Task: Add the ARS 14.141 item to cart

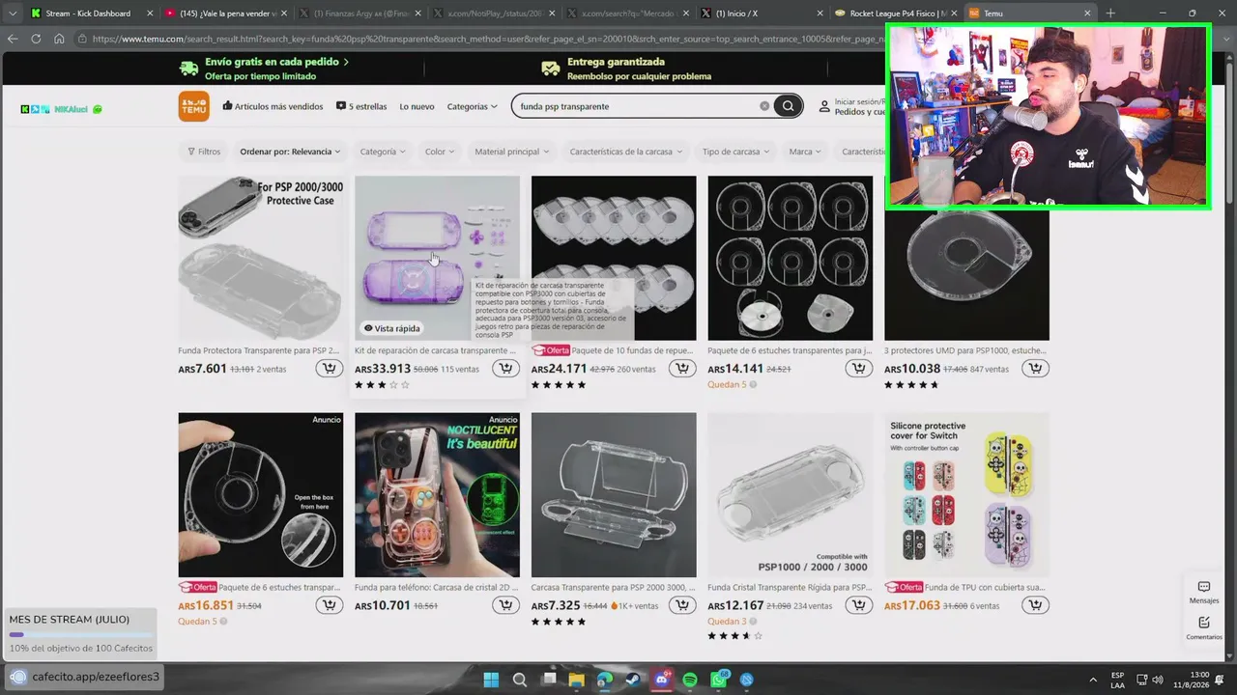Action: 858,369
